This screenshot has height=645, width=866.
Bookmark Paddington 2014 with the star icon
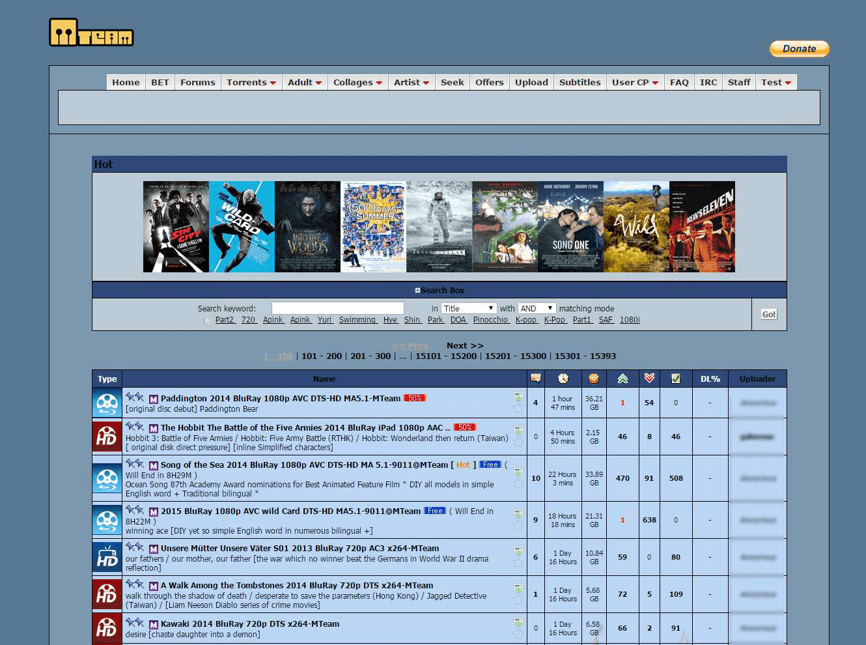(518, 408)
